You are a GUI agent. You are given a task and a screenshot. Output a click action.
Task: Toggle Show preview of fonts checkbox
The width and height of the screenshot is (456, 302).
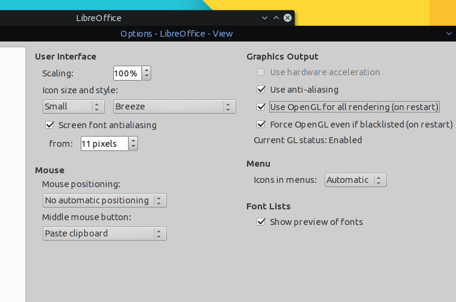(261, 222)
